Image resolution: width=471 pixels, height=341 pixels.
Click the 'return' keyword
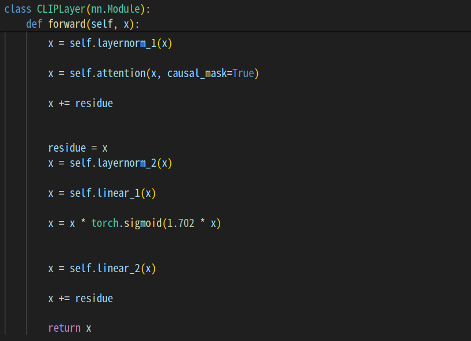64,328
